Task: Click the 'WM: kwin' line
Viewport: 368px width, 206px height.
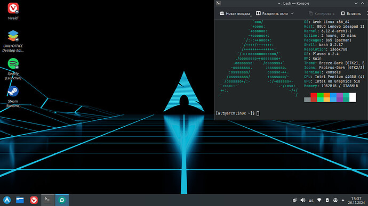Action: (313, 59)
